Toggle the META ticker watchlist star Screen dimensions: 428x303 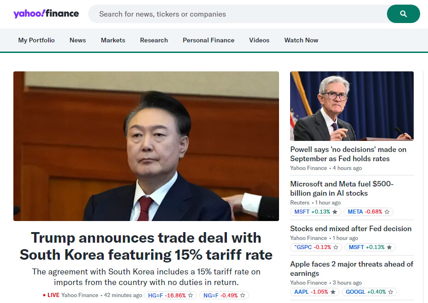pyautogui.click(x=387, y=212)
